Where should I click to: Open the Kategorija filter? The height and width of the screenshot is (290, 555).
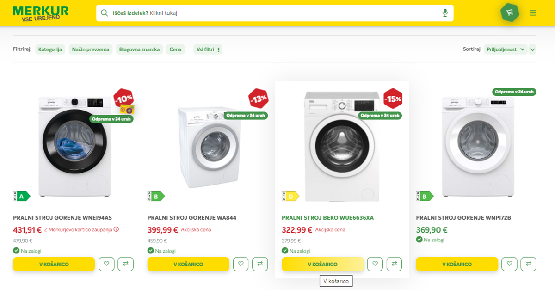point(50,49)
